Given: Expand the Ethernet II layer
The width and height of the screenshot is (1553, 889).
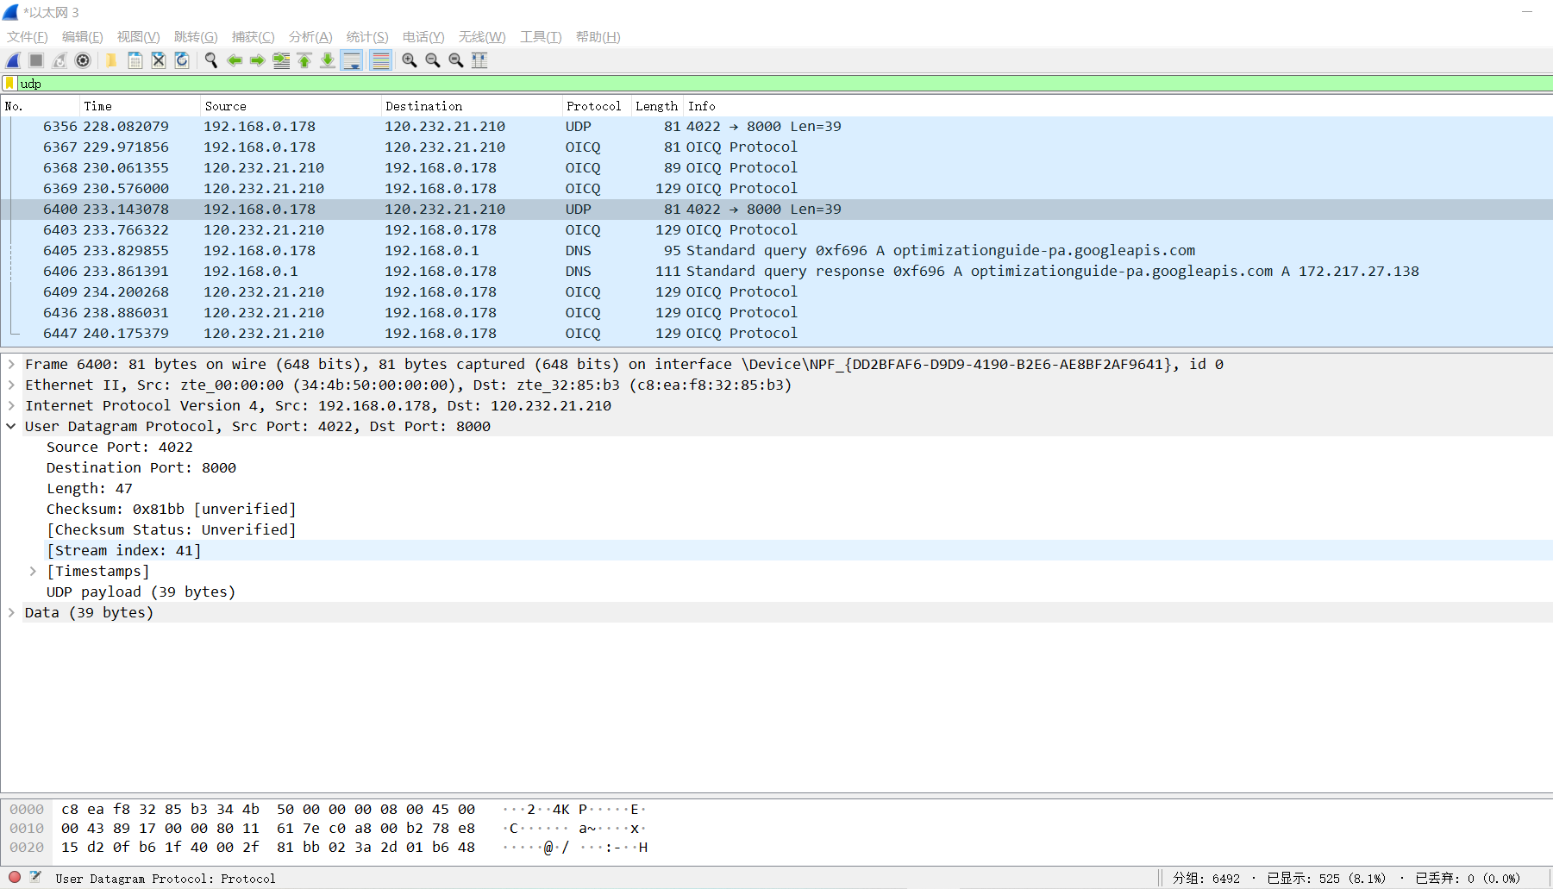Looking at the screenshot, I should [x=11, y=385].
